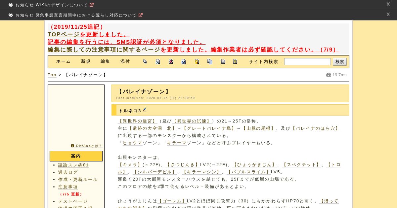
Task: Open テストページ in the sidebar
Action: pos(73,201)
